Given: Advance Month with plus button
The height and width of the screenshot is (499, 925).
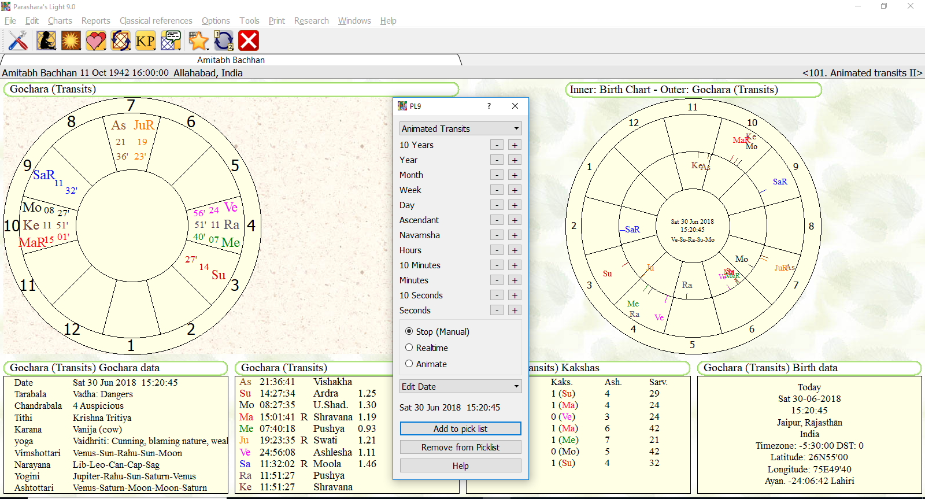Looking at the screenshot, I should 515,175.
